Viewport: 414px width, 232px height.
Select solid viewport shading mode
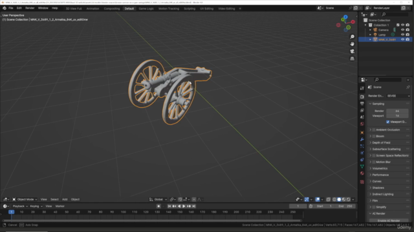339,199
